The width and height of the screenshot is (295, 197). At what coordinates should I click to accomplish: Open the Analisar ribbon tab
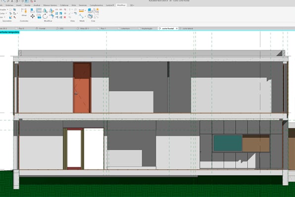37,5
